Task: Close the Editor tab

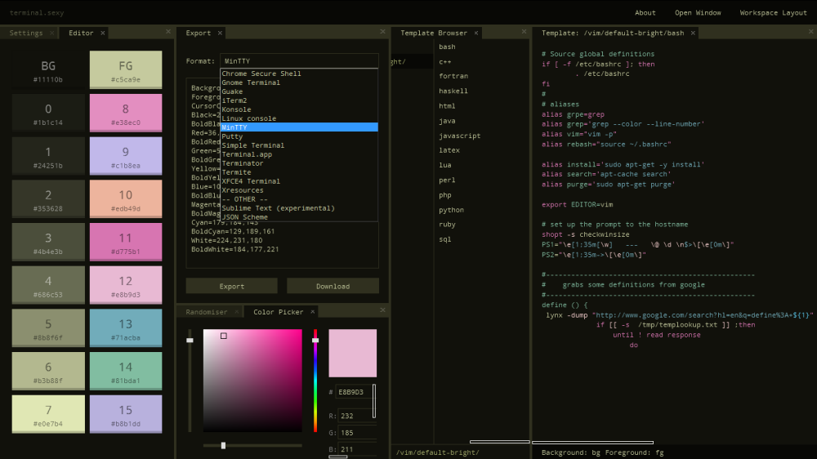Action: pyautogui.click(x=103, y=33)
